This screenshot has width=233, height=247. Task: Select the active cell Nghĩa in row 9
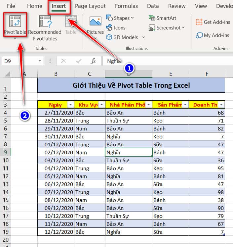point(129,152)
